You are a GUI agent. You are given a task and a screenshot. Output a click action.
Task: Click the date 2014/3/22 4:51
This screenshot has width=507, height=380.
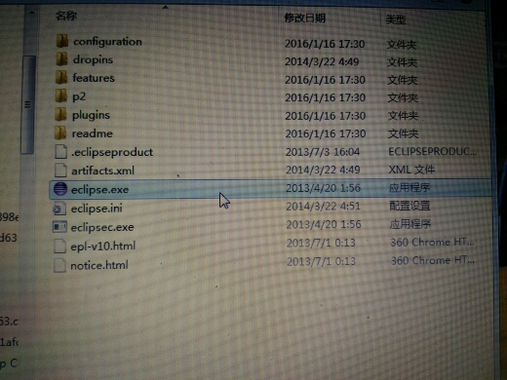(323, 206)
